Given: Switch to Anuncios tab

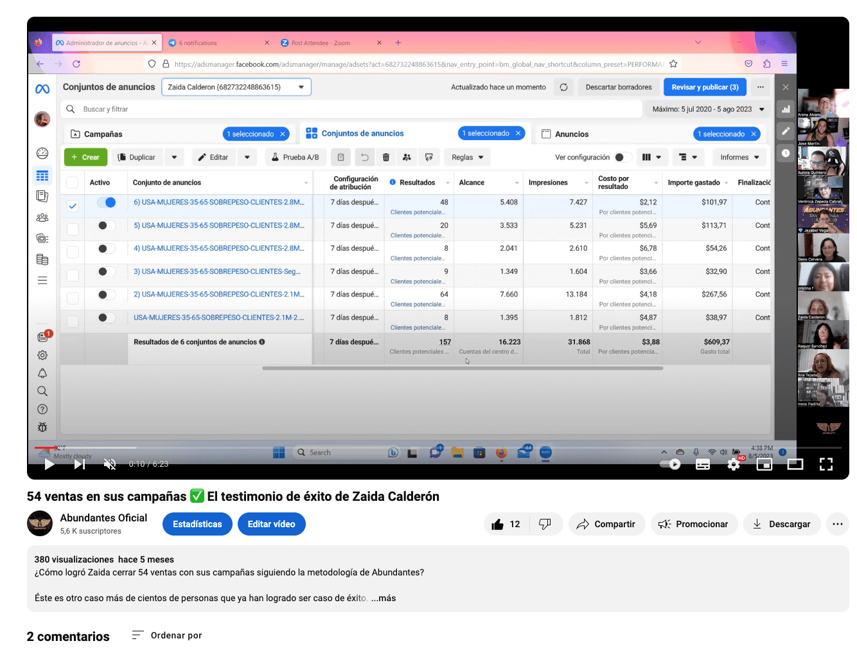Looking at the screenshot, I should (572, 134).
